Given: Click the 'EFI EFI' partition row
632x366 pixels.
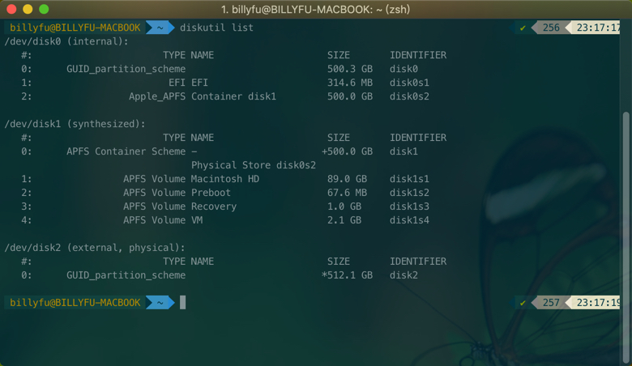Looking at the screenshot, I should 188,83.
